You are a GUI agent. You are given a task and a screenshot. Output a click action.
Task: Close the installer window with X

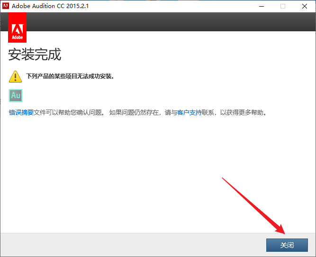coord(305,6)
